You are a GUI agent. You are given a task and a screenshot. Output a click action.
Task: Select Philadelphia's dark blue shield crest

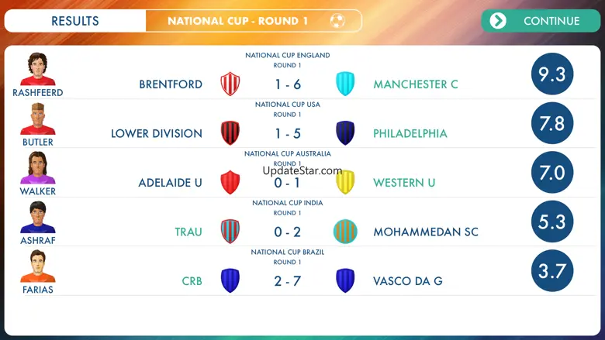pos(345,133)
